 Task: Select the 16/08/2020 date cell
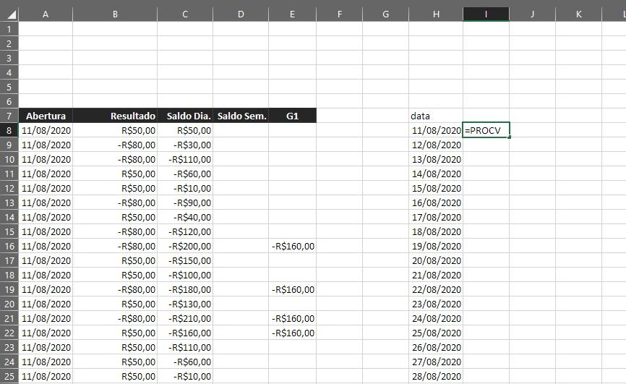tap(436, 202)
